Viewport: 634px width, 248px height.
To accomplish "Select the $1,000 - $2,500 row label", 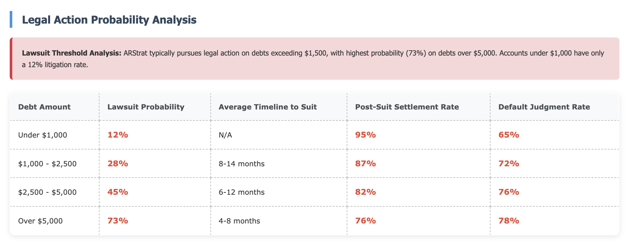I will pos(48,164).
